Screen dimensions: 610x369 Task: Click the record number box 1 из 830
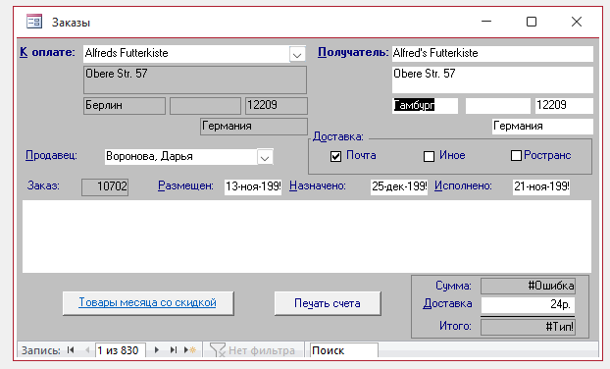coord(121,350)
